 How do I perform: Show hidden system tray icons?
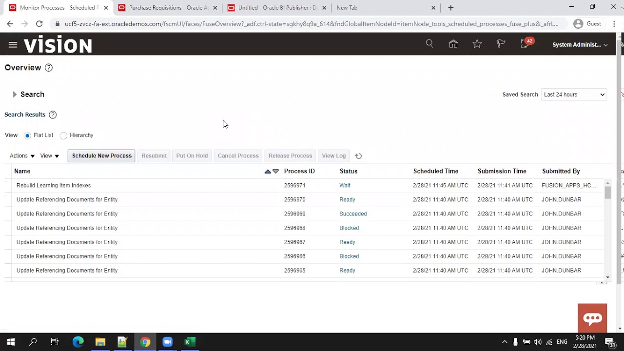pyautogui.click(x=505, y=342)
